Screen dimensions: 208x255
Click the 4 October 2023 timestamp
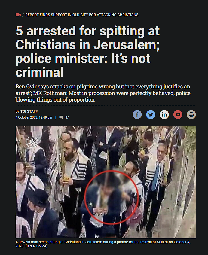tap(34, 117)
